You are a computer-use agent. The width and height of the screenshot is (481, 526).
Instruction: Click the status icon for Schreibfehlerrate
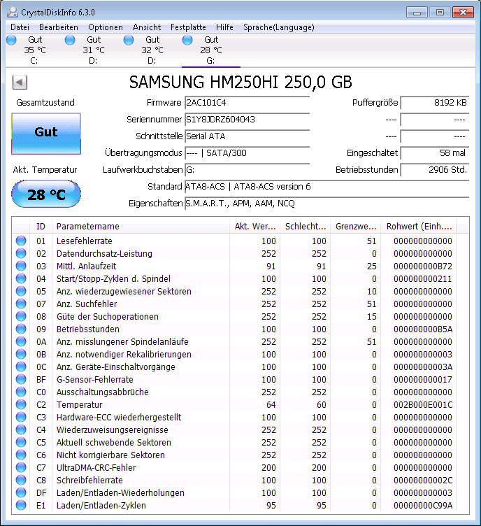[x=21, y=480]
